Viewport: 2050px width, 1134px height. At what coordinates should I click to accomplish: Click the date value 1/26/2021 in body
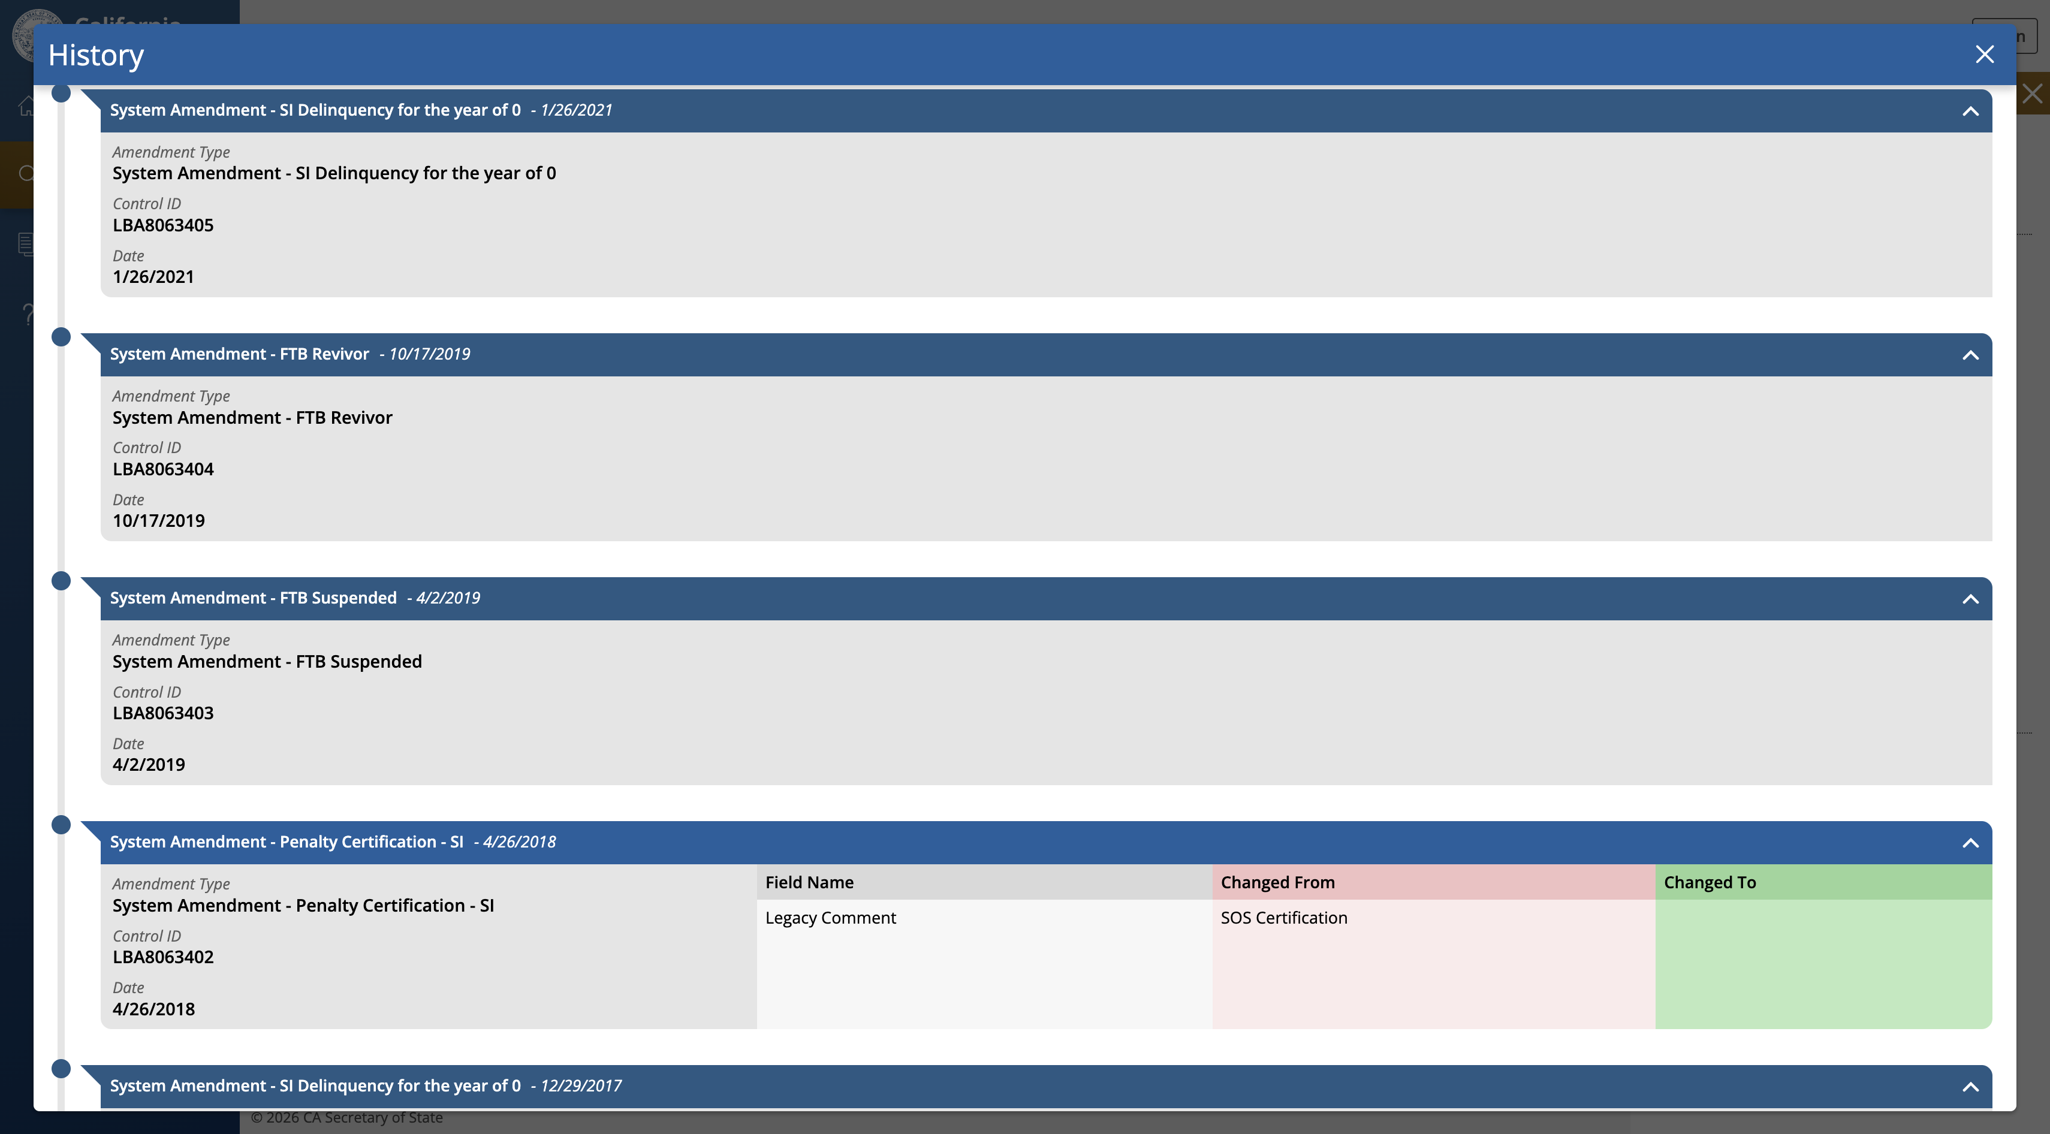pyautogui.click(x=153, y=277)
